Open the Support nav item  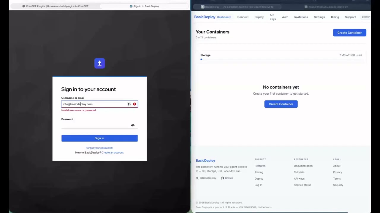[x=350, y=17]
